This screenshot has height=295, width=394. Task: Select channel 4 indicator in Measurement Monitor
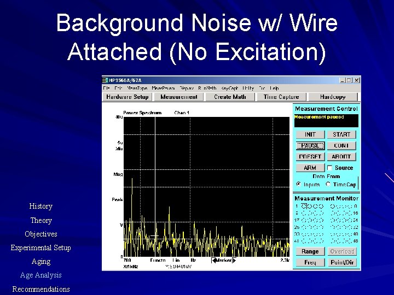(x=321, y=206)
